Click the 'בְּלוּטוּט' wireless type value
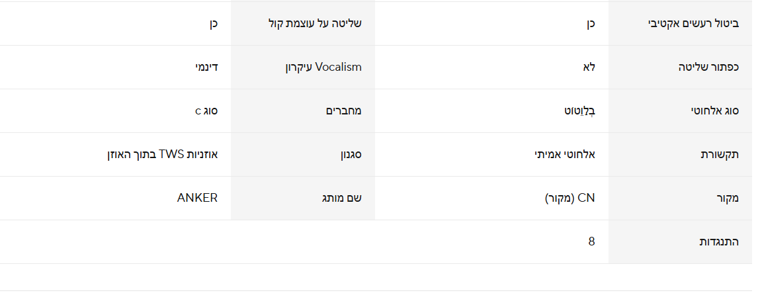The height and width of the screenshot is (301, 762). [578, 111]
